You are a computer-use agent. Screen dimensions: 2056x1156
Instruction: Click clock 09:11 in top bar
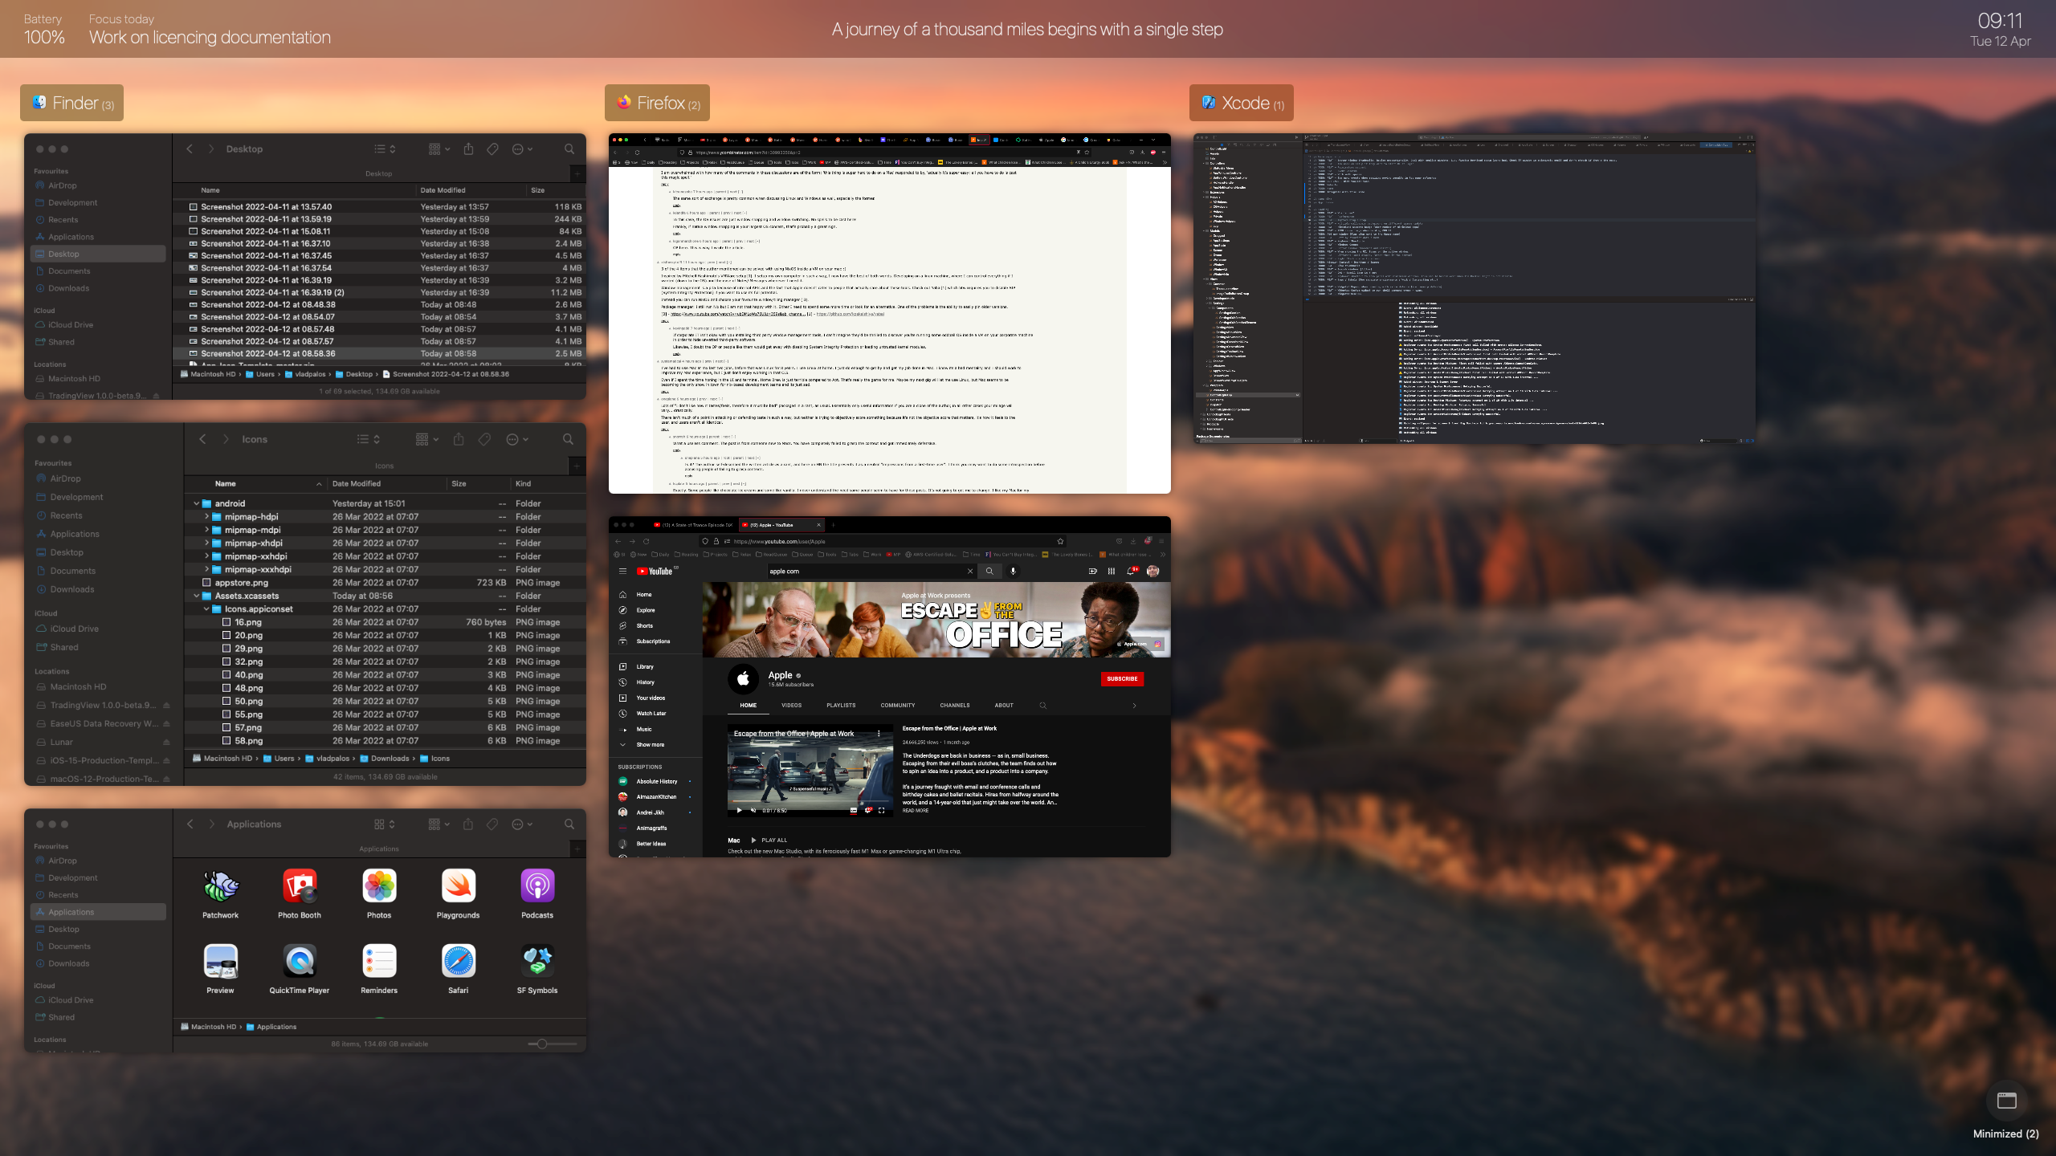point(2001,21)
